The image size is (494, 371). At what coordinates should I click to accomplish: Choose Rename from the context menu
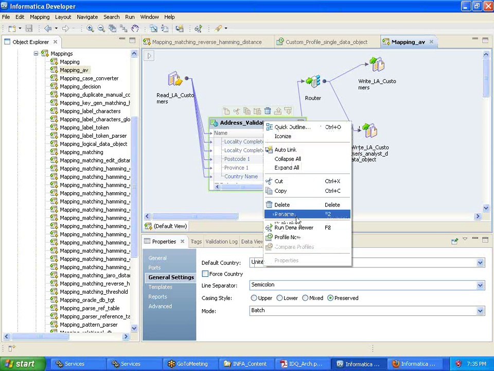[307, 214]
